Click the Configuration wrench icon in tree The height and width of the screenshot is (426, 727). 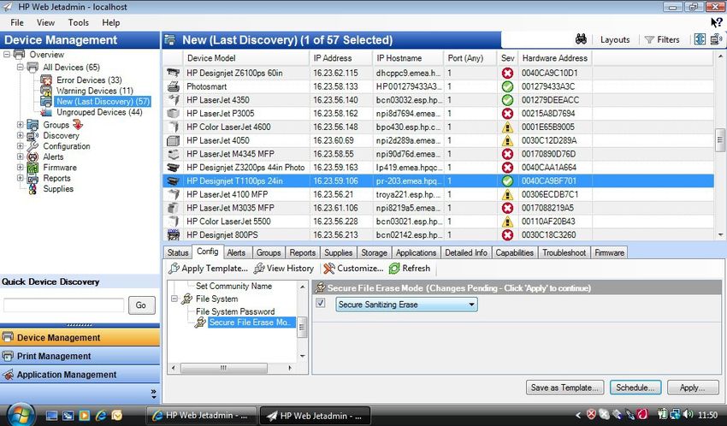point(33,146)
